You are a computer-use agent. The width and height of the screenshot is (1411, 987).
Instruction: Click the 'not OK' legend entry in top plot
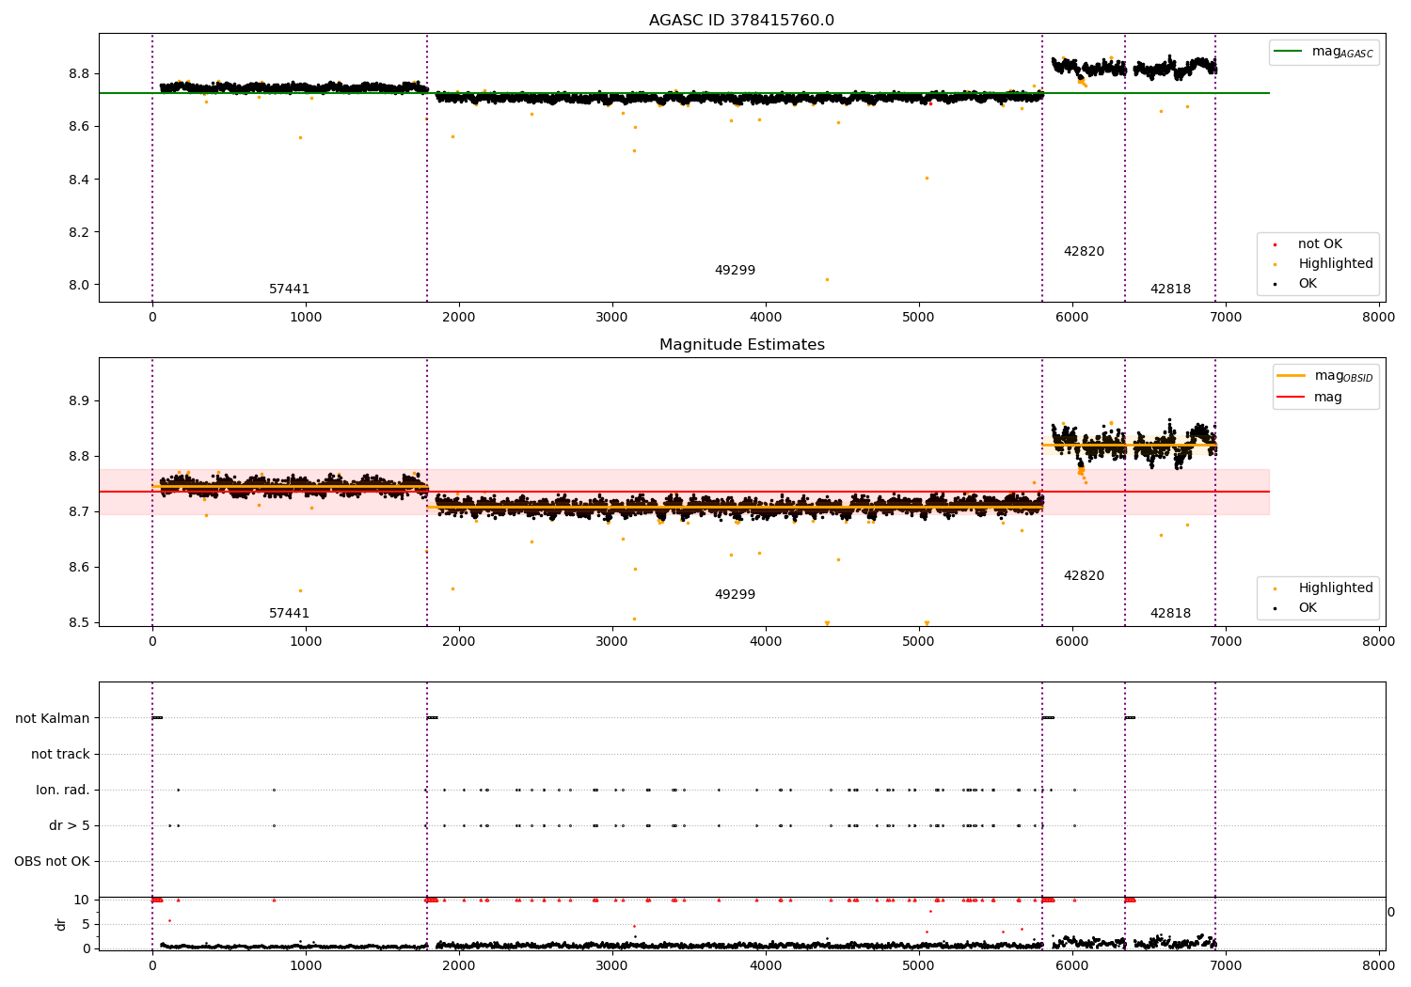[1309, 244]
